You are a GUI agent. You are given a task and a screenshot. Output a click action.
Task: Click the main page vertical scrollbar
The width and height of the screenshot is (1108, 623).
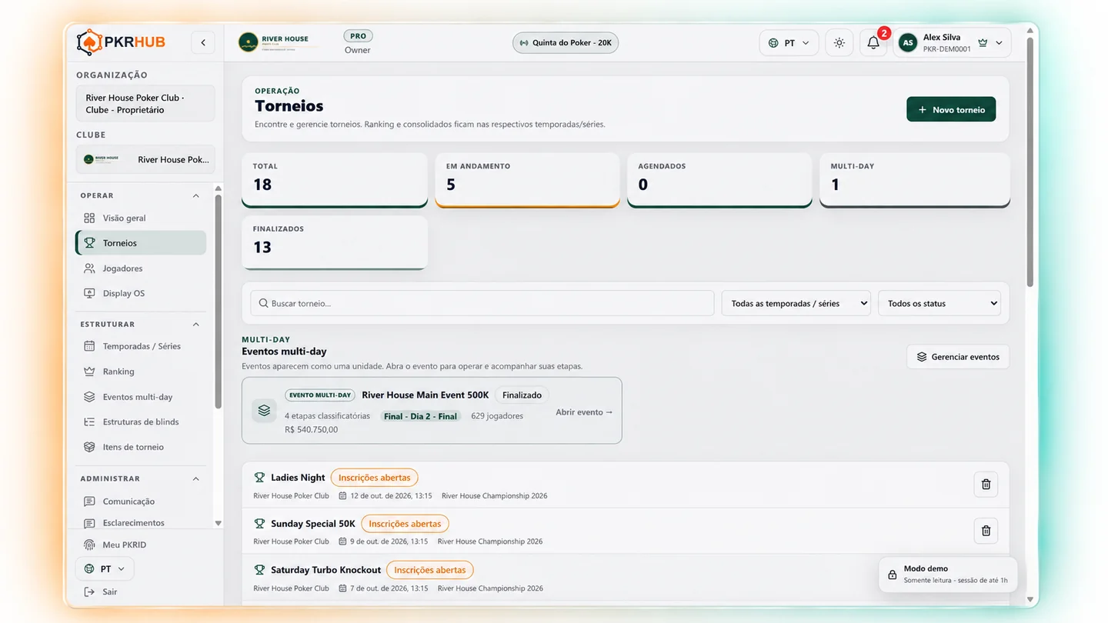click(1030, 162)
